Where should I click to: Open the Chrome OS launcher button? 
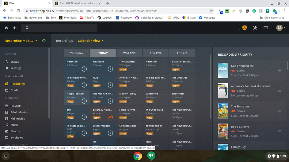[6, 156]
